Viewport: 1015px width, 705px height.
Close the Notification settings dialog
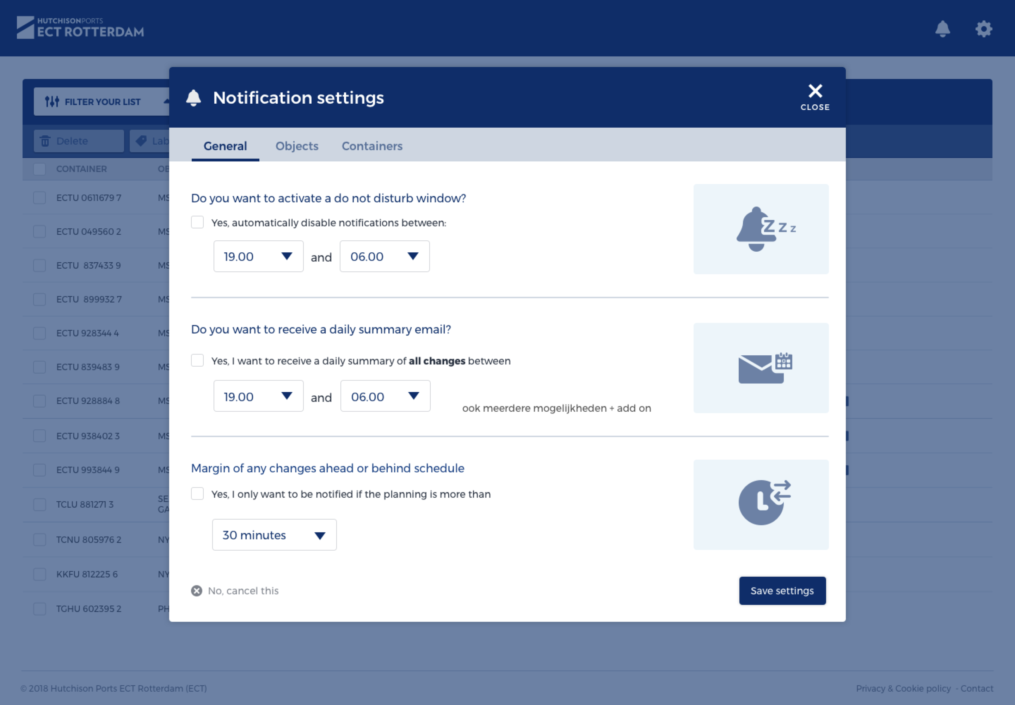814,97
